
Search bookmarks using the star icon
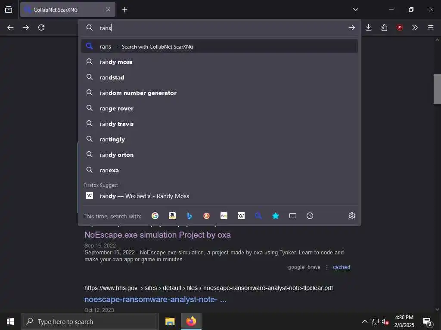click(276, 216)
